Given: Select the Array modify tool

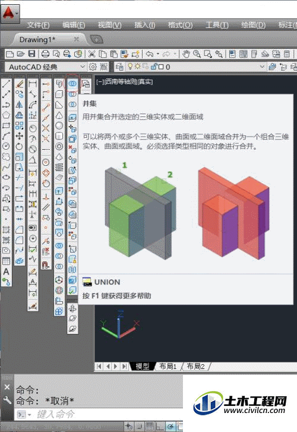Looking at the screenshot, I should click(19, 125).
